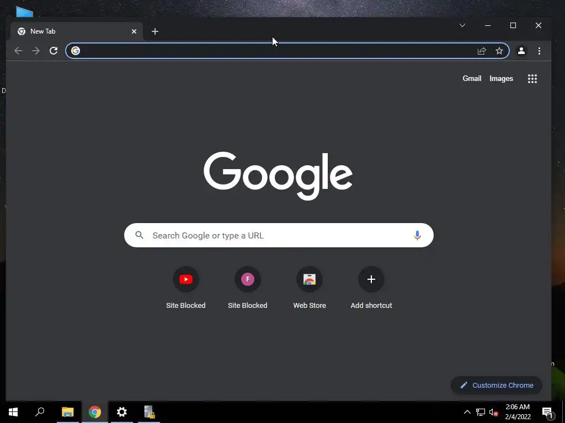The height and width of the screenshot is (423, 565).
Task: Open the notification center icon
Action: tap(547, 413)
